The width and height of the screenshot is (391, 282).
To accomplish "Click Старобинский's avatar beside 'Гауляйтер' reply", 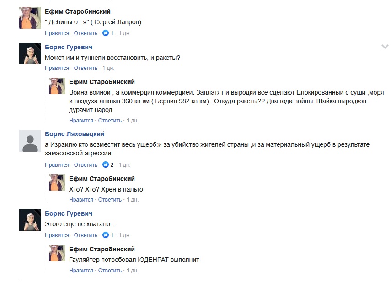I will point(57,253).
